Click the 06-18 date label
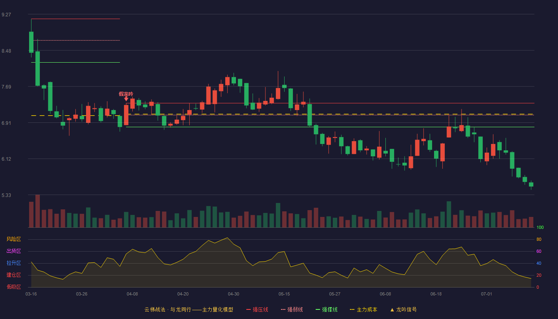The image size is (558, 319). 436,294
